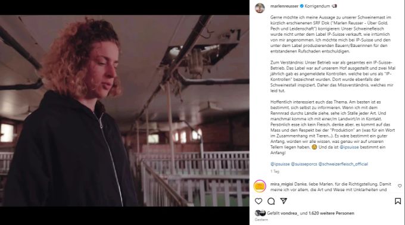Click the post photo of woman

pos(124,111)
